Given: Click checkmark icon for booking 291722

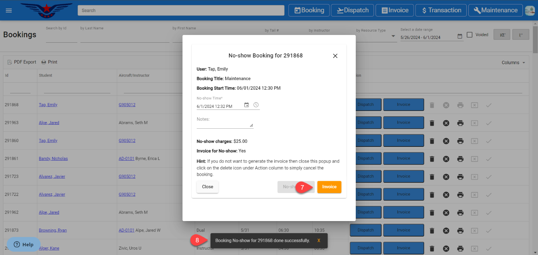Looking at the screenshot, I should pyautogui.click(x=489, y=195).
